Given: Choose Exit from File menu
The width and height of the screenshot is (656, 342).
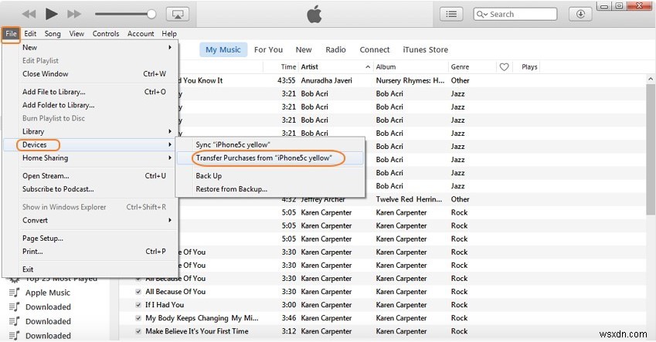Looking at the screenshot, I should click(x=90, y=269).
